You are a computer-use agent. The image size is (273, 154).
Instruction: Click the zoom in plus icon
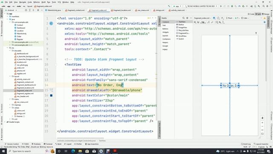(x=262, y=123)
